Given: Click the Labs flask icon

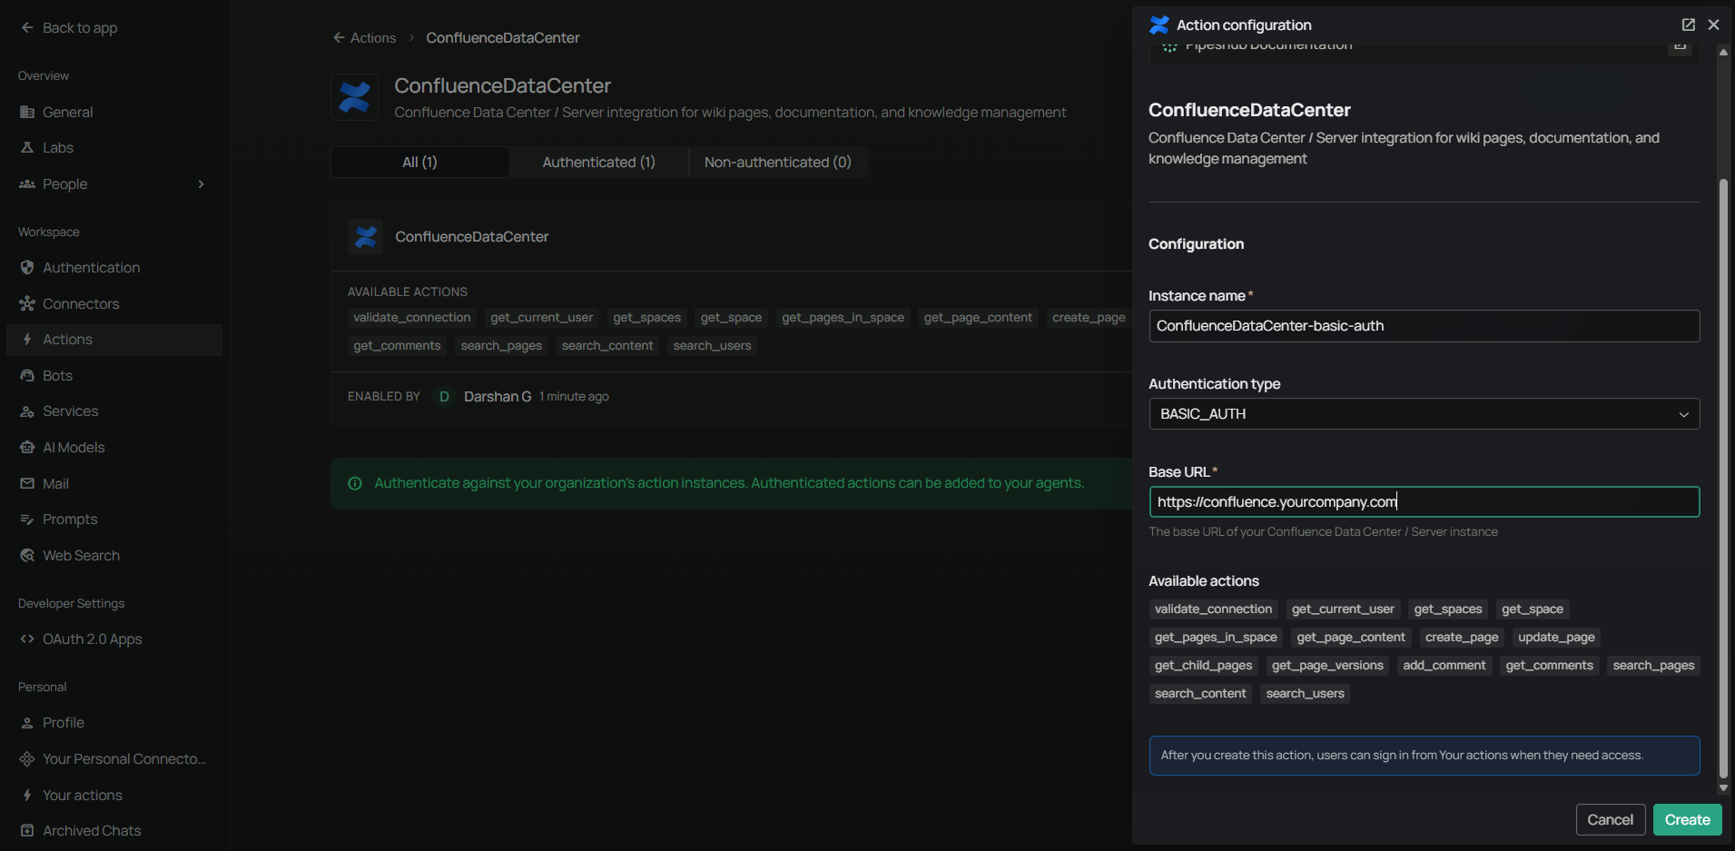Looking at the screenshot, I should (x=27, y=148).
